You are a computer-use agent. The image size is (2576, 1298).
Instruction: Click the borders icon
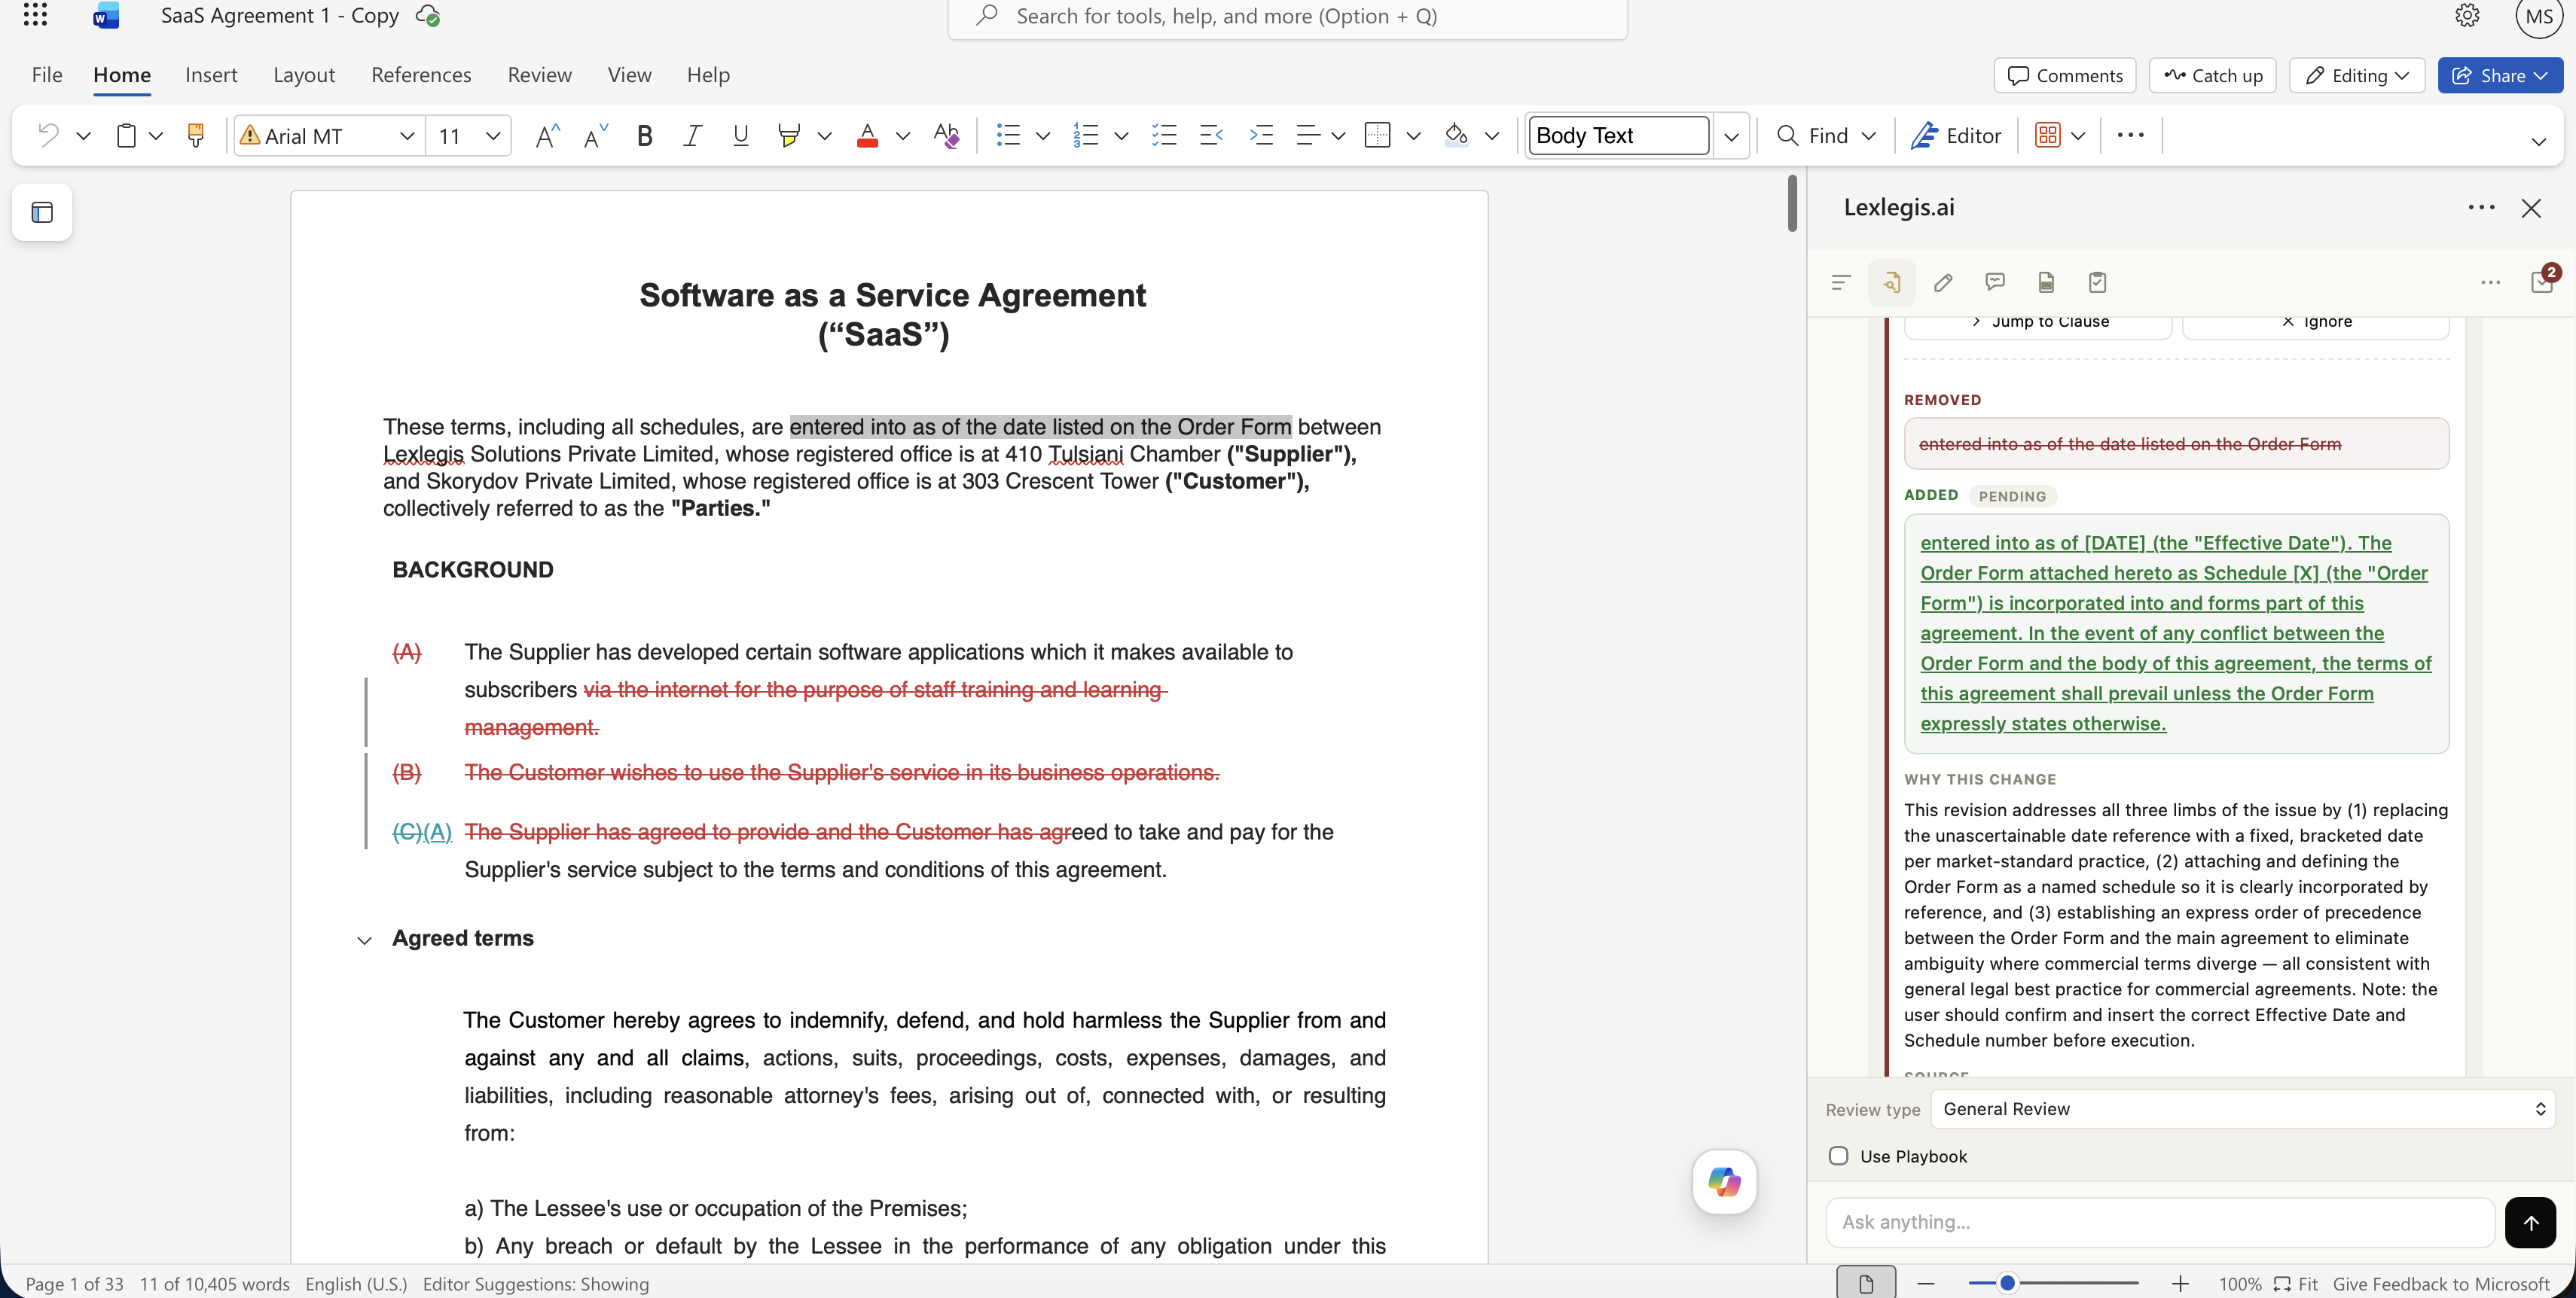click(1378, 135)
